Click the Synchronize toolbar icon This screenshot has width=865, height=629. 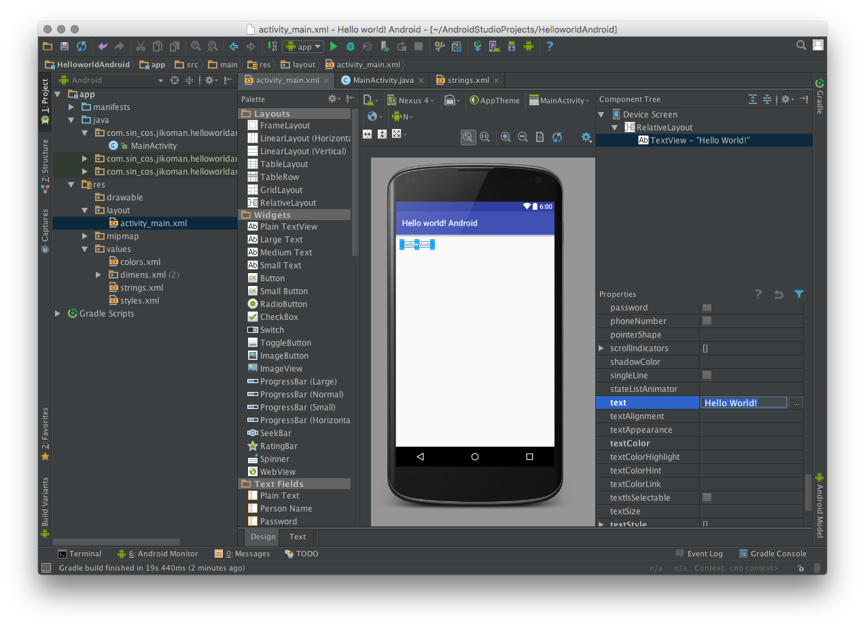click(x=82, y=46)
